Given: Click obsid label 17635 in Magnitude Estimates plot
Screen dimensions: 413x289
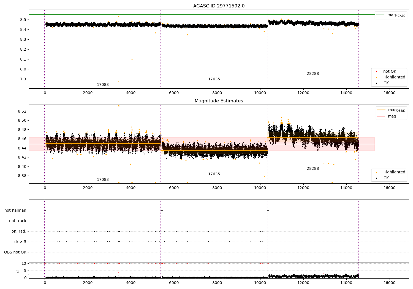Looking at the screenshot, I should coord(214,174).
